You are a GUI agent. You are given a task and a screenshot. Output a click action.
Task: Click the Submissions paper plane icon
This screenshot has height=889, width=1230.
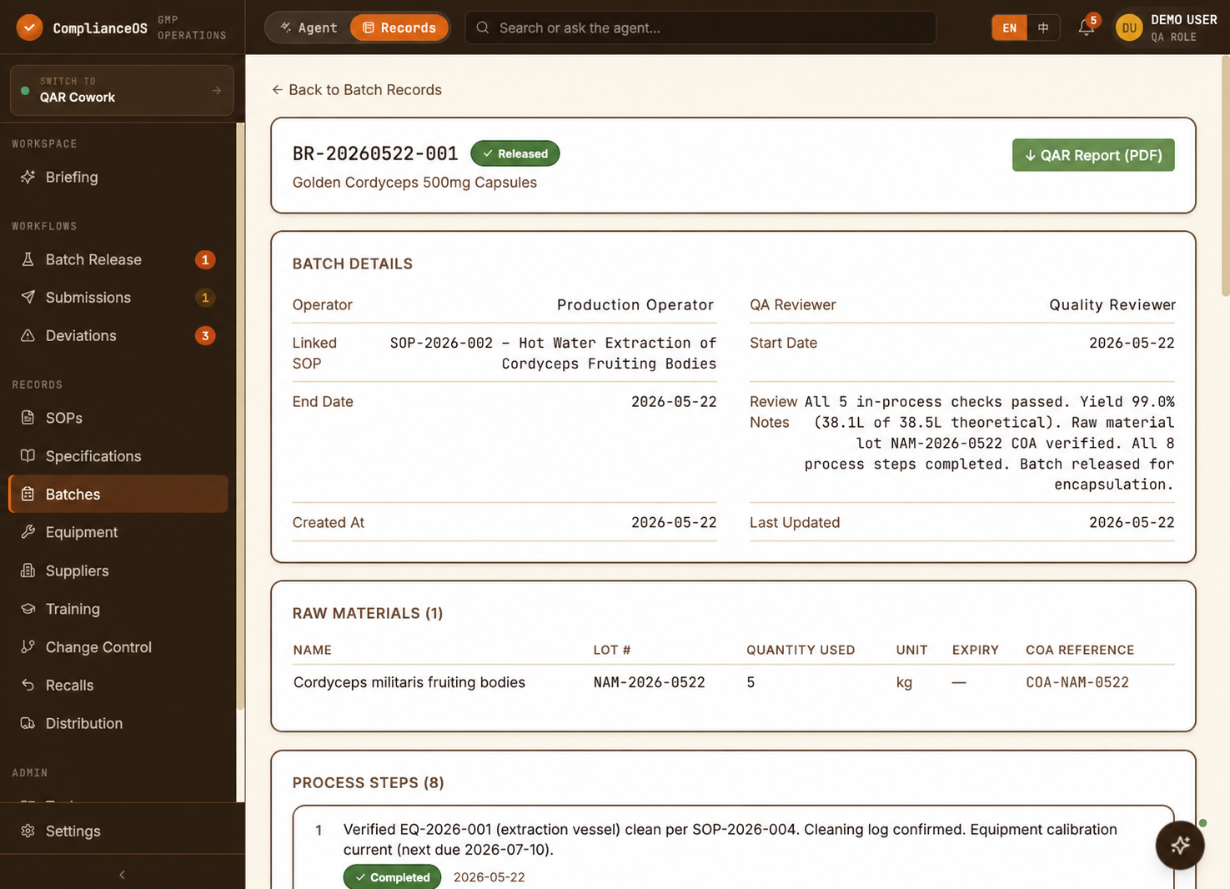pyautogui.click(x=28, y=298)
